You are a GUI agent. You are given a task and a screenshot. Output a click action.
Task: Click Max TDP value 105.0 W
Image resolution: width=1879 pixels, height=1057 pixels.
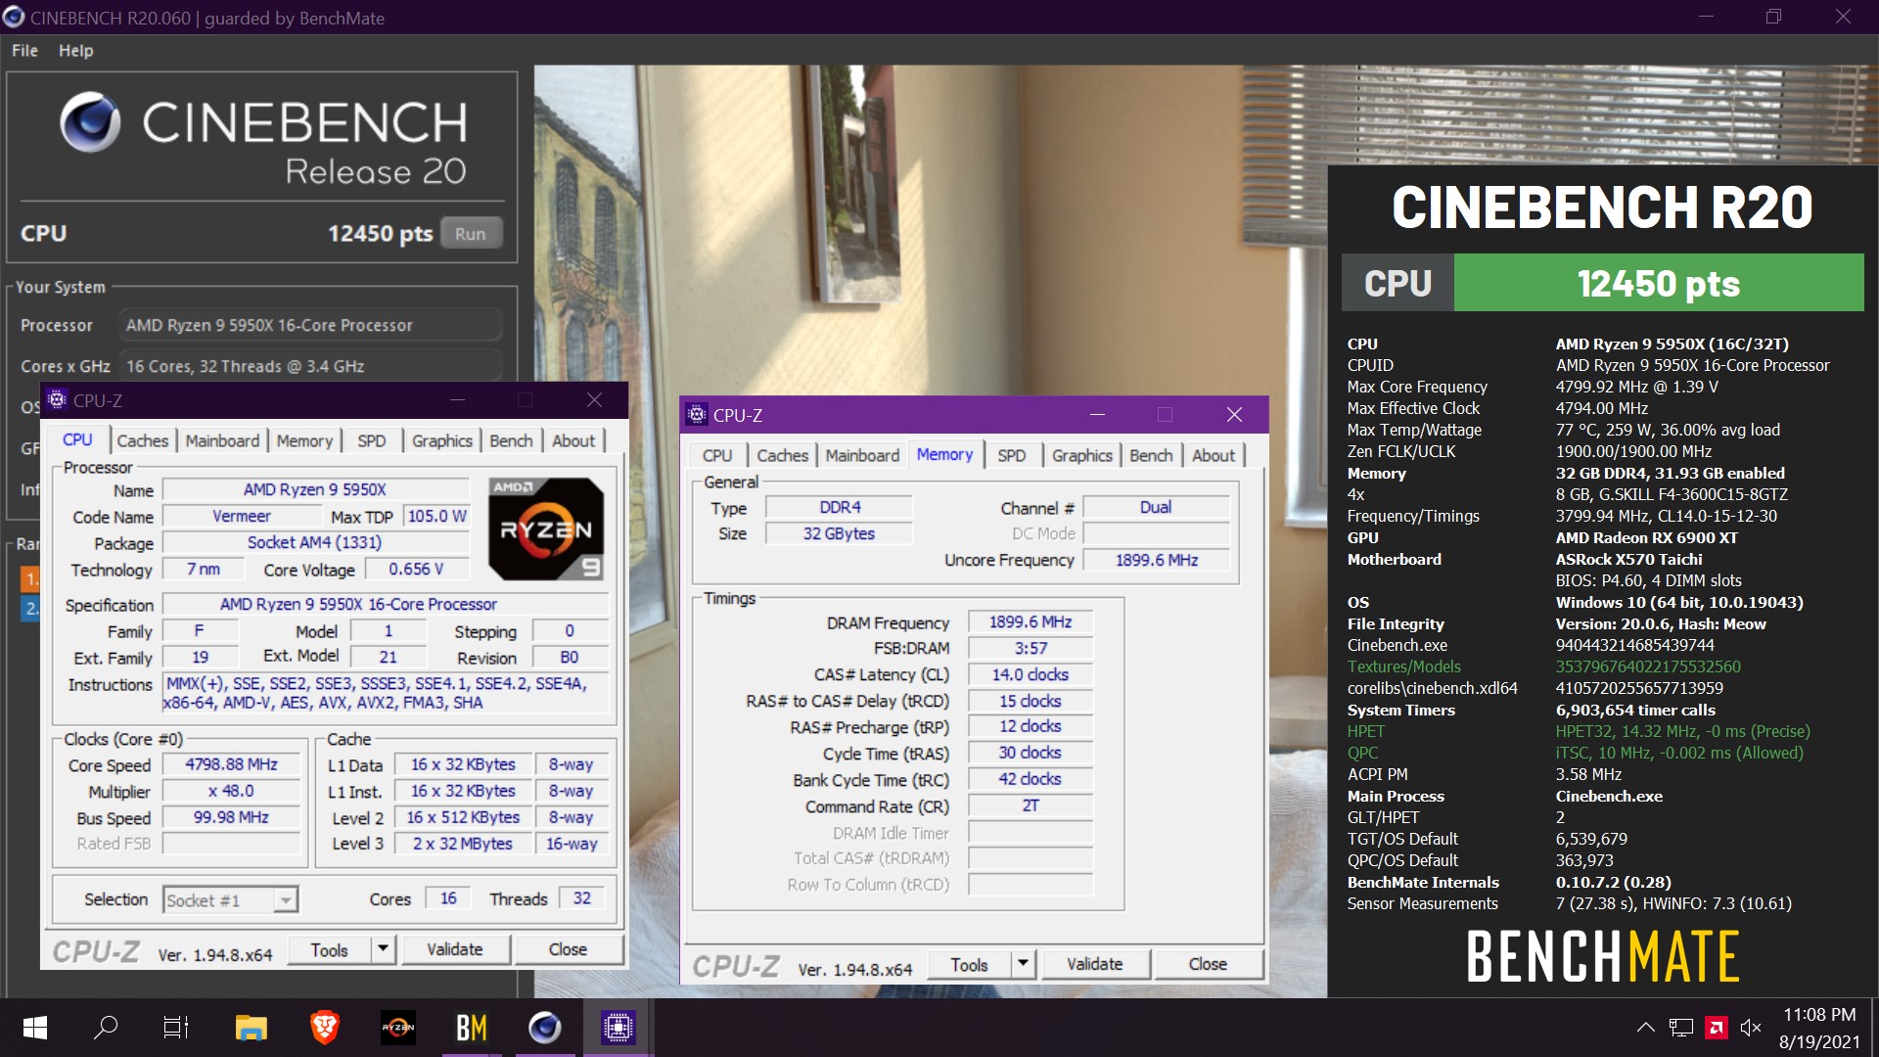pyautogui.click(x=436, y=516)
